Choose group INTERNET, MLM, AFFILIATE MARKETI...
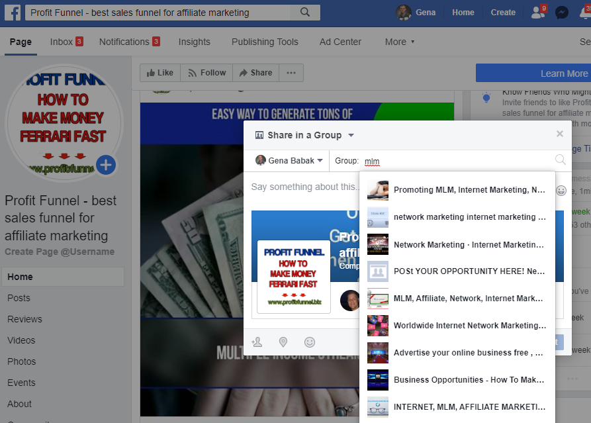 457,407
